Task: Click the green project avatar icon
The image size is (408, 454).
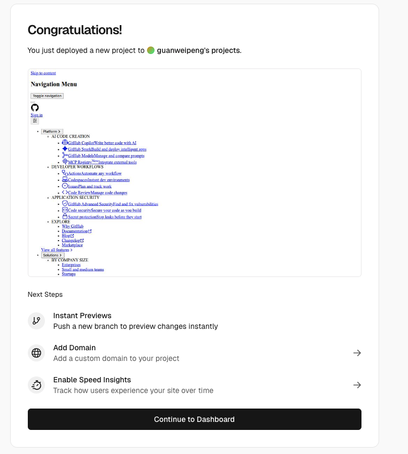Action: 151,50
